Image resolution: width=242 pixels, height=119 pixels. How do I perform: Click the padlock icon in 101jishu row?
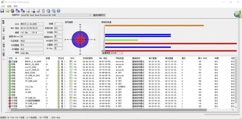click(x=58, y=87)
